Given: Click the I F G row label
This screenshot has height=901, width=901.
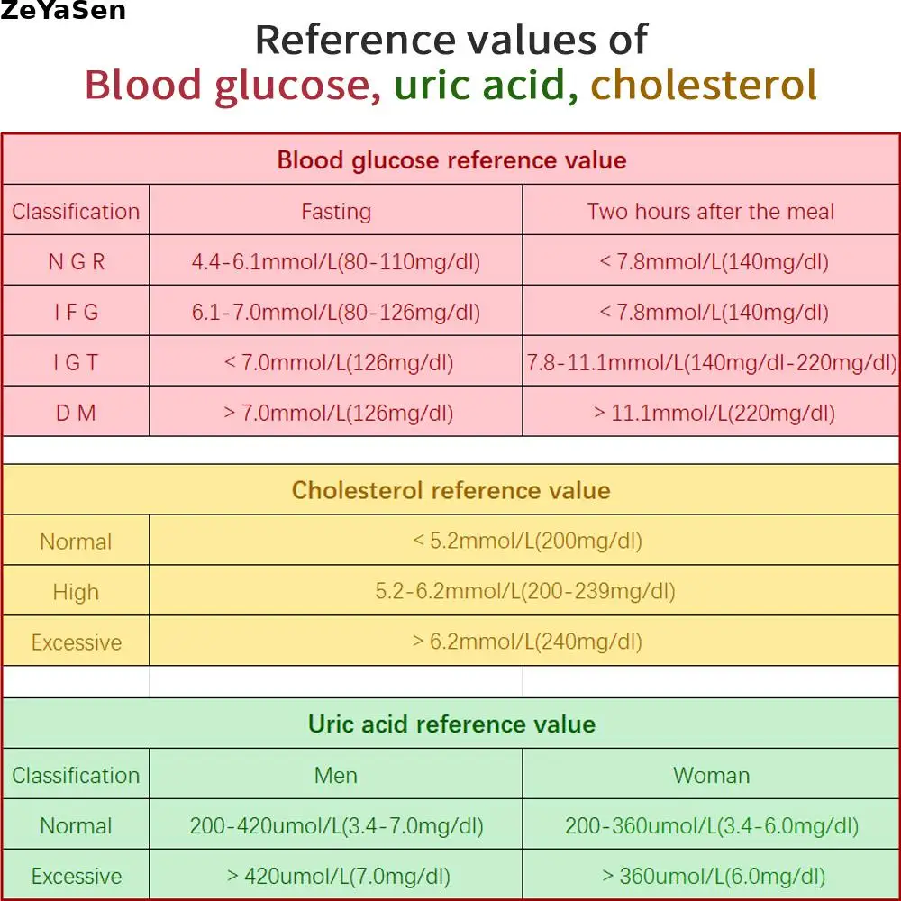Looking at the screenshot, I should (x=76, y=313).
